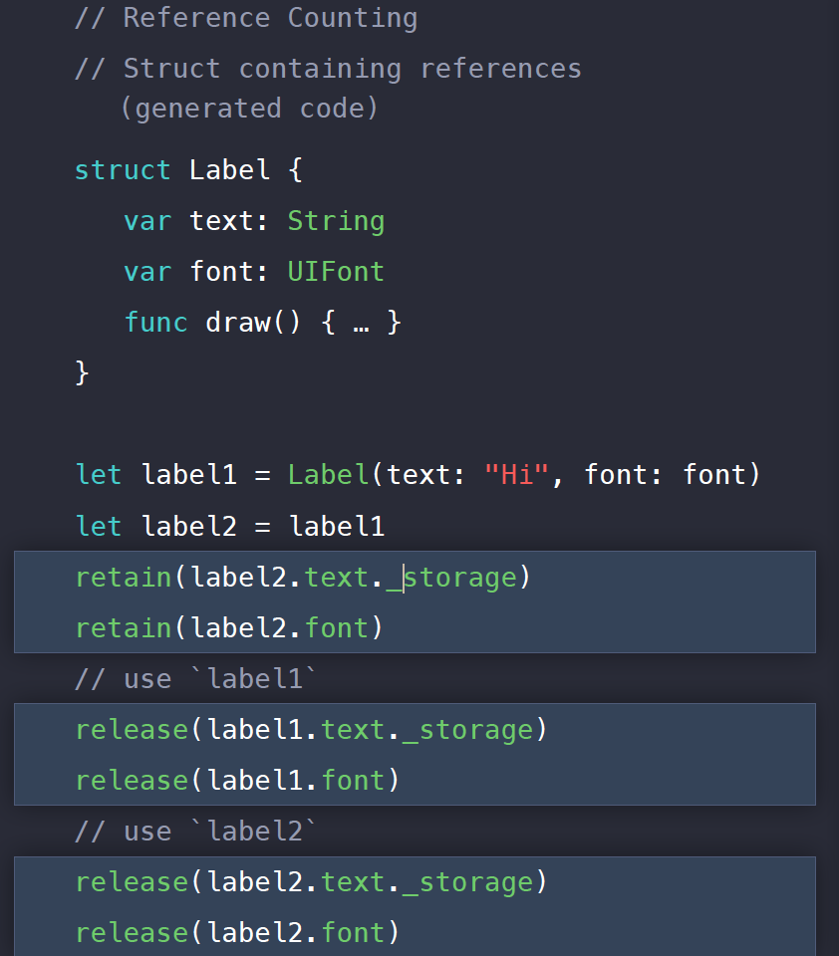Click the '// use `label1`' comment
This screenshot has height=956, width=839.
point(195,678)
